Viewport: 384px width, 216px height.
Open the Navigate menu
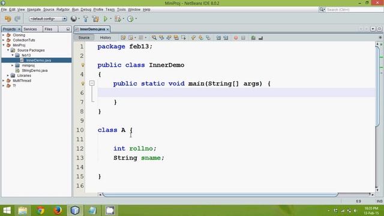point(34,10)
